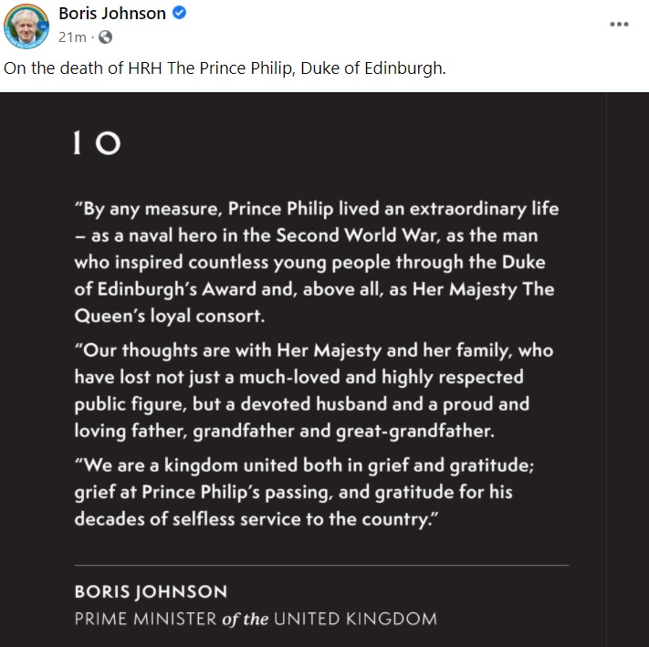Click the "decades of selfless service" line
The height and width of the screenshot is (647, 649).
point(256,519)
